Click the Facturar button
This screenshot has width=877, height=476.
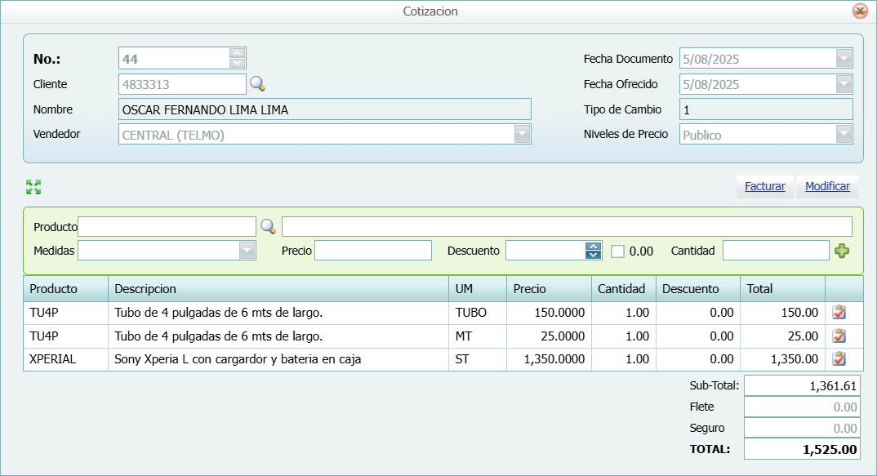tap(764, 186)
